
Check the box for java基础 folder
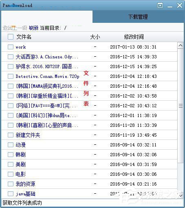click(11, 194)
